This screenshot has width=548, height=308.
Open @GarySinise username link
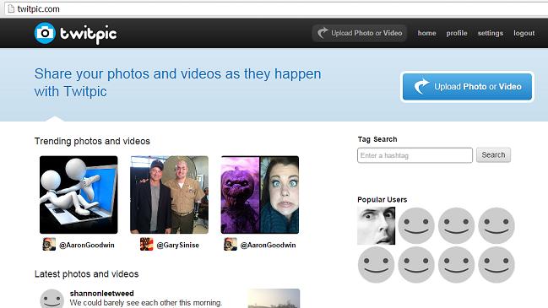(x=178, y=246)
